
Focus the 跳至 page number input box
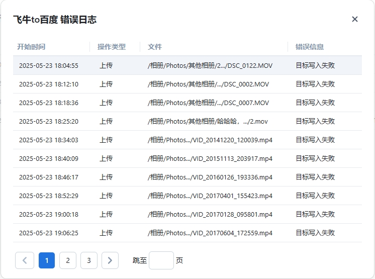coord(161,260)
